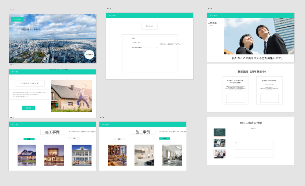
Task: Click the Contact title box
Action: [x=150, y=26]
